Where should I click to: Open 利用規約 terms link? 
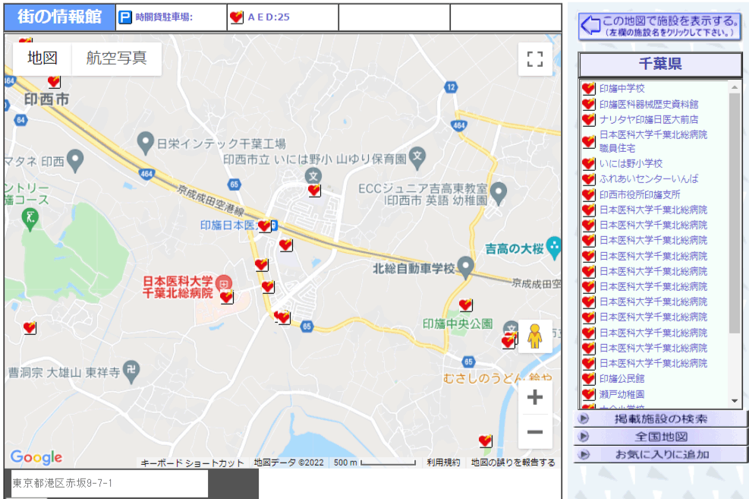pos(443,463)
